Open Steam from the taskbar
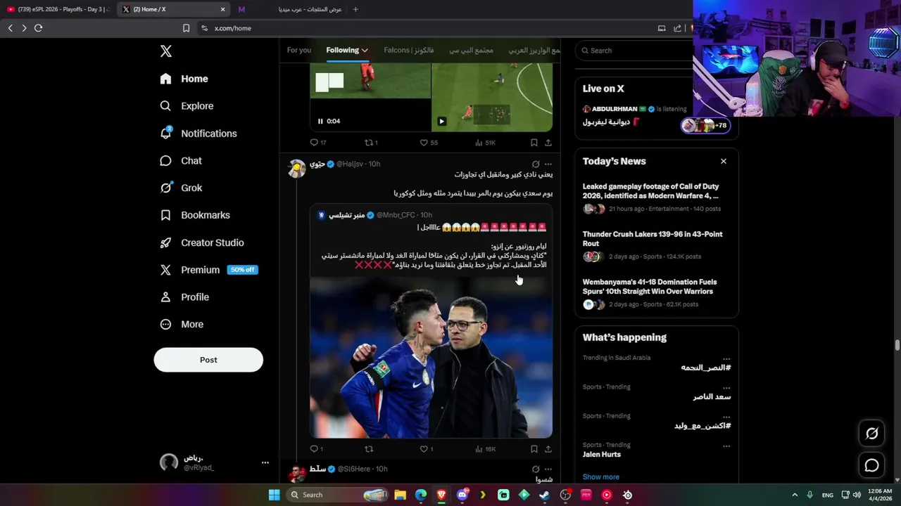 point(544,495)
